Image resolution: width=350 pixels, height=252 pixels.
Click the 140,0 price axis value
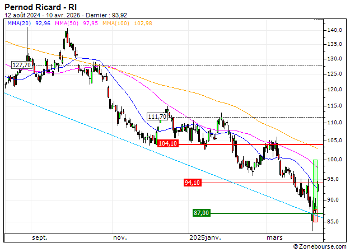(x=334, y=30)
